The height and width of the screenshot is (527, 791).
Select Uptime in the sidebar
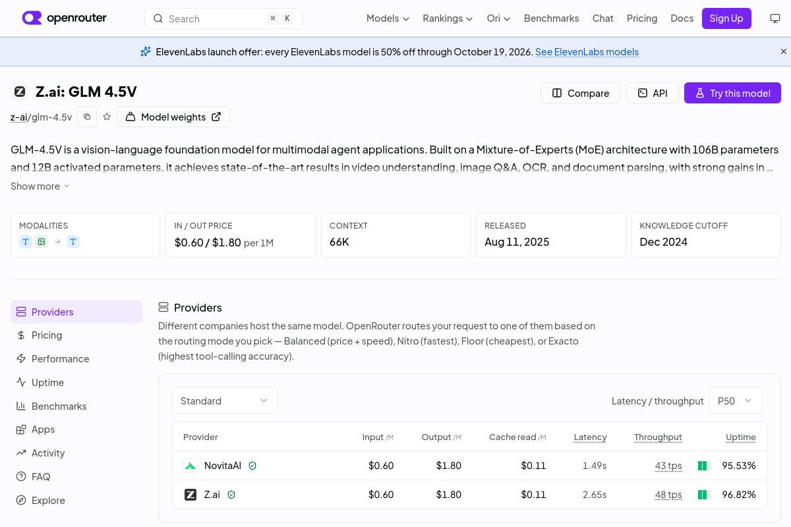point(76,383)
